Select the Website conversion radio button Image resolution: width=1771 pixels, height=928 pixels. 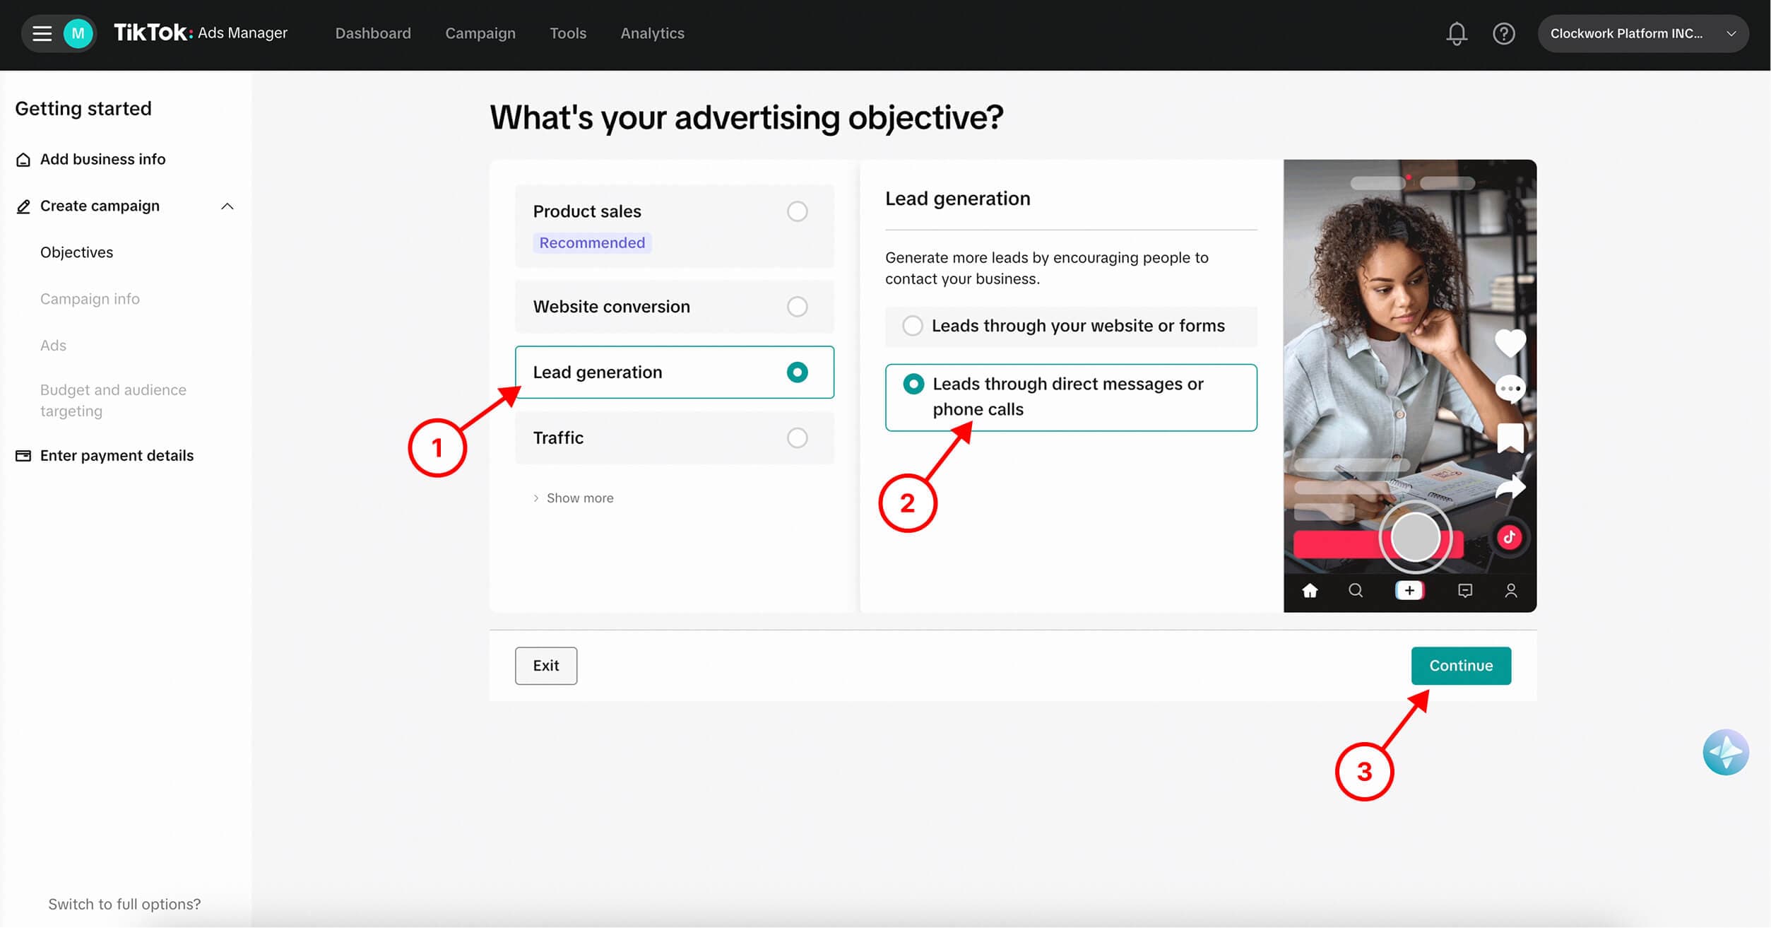tap(798, 307)
